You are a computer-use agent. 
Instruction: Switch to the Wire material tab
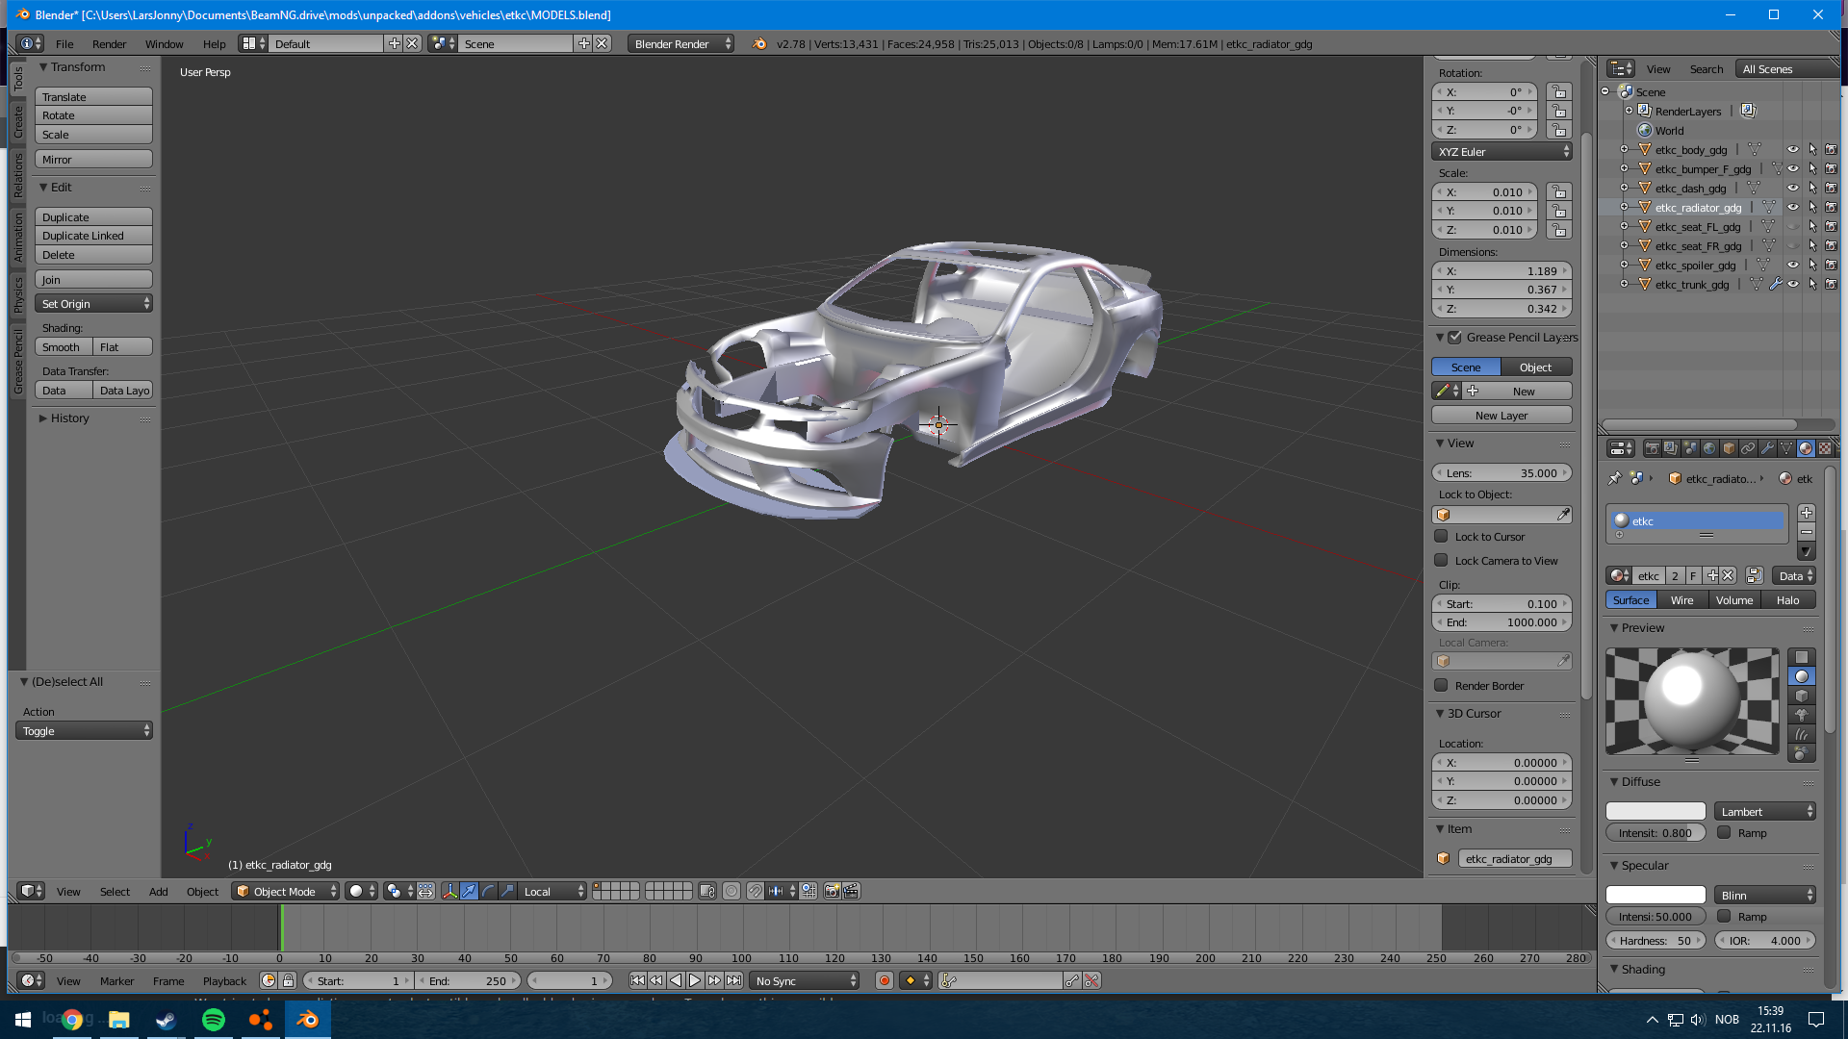click(1681, 600)
